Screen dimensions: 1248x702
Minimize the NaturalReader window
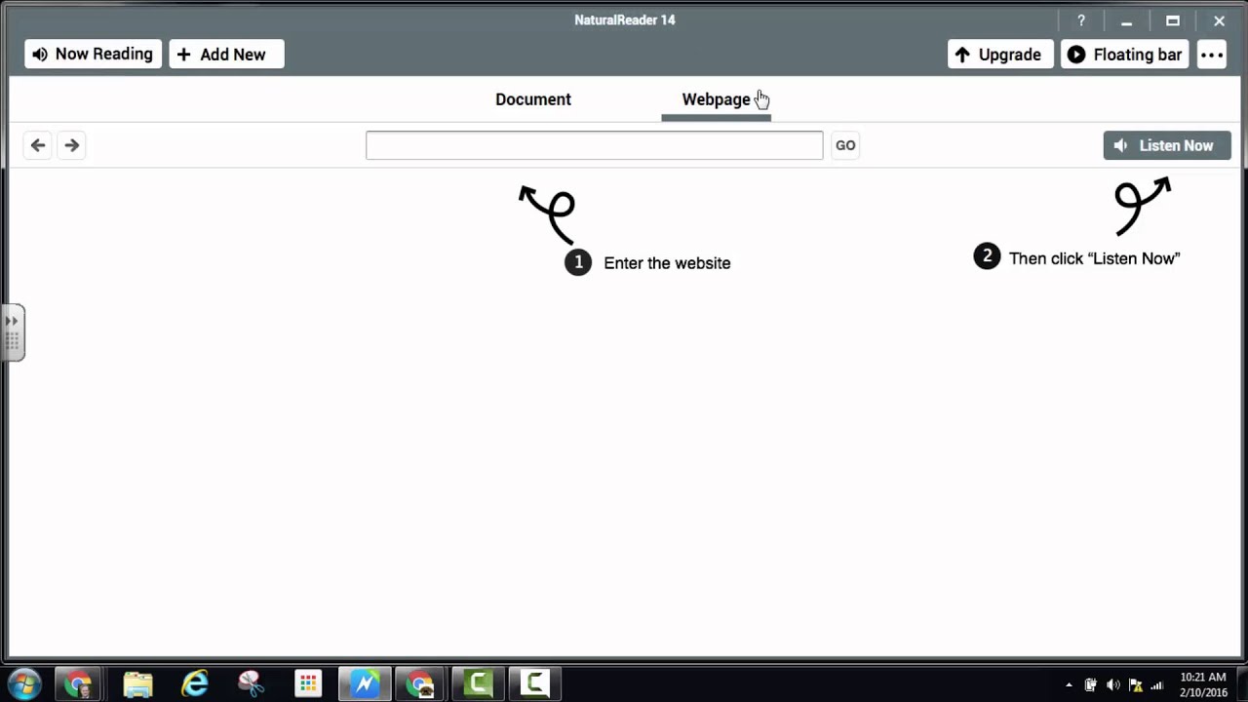point(1126,20)
